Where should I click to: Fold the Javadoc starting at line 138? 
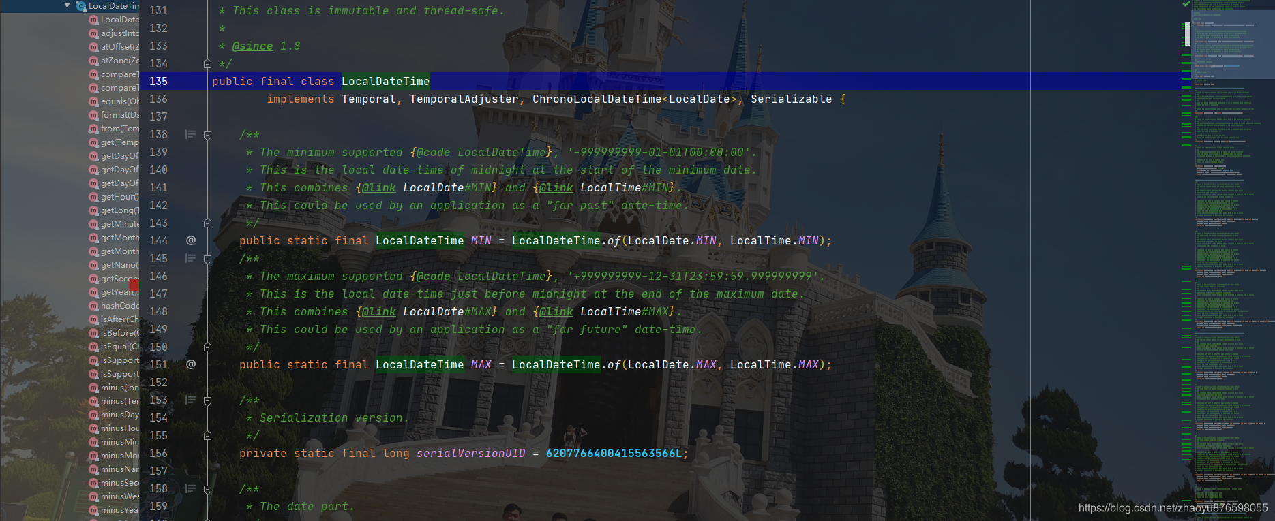[x=207, y=135]
